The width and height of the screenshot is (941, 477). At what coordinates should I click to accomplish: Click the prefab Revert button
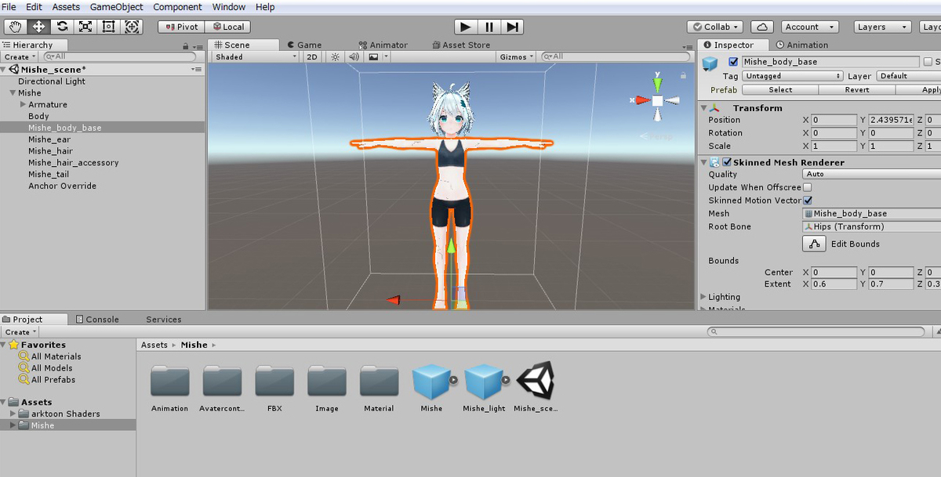(x=856, y=89)
